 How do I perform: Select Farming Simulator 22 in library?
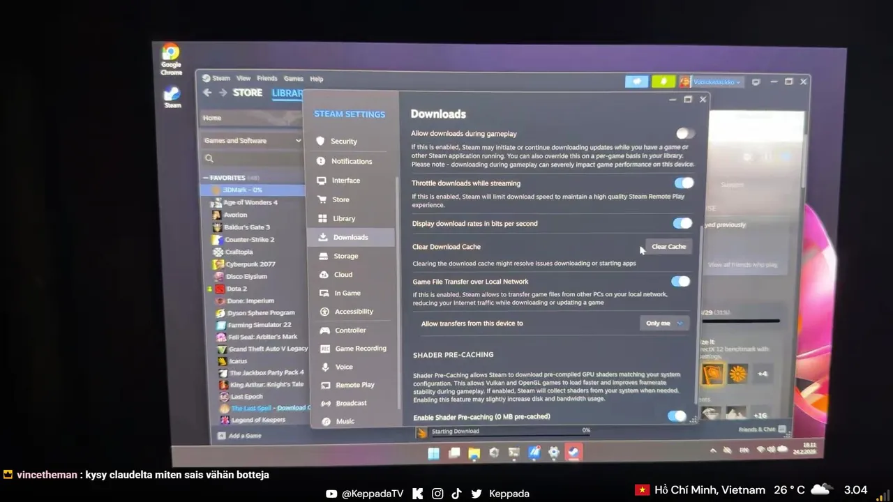[x=259, y=325]
